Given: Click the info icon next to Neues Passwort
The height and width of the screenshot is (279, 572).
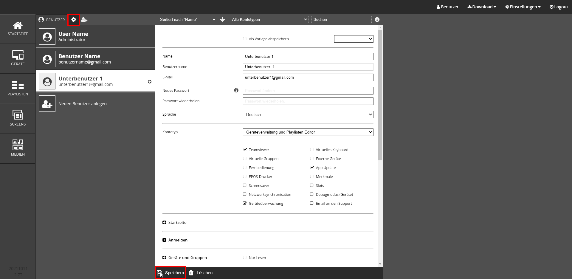Looking at the screenshot, I should (236, 90).
